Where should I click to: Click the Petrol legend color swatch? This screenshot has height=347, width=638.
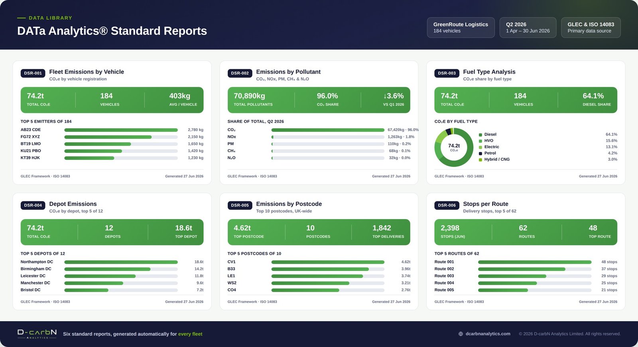[480, 153]
